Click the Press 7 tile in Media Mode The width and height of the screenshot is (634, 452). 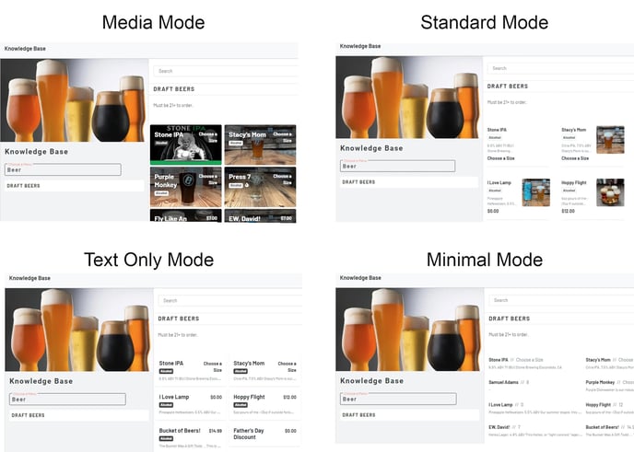coord(260,186)
